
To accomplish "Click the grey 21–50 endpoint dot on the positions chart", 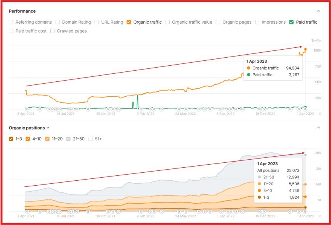I will pyautogui.click(x=305, y=155).
